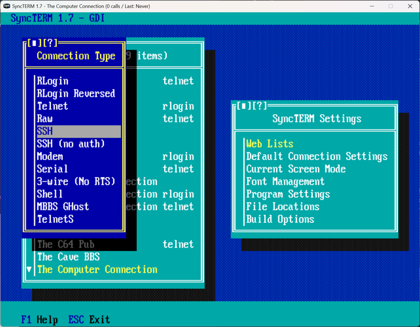Open help with Connection Type [?] icon

pos(50,43)
